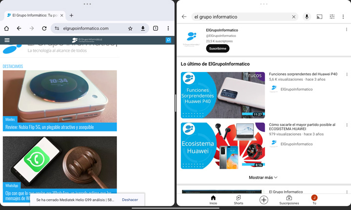Close the El Grupo Informático tab
351x210 pixels.
62,16
